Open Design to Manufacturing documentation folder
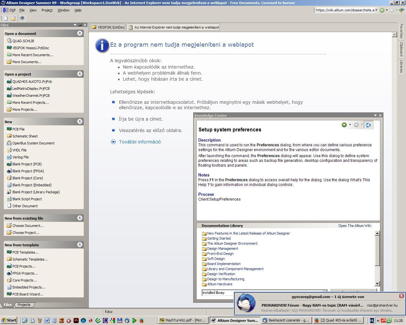 tap(226, 279)
